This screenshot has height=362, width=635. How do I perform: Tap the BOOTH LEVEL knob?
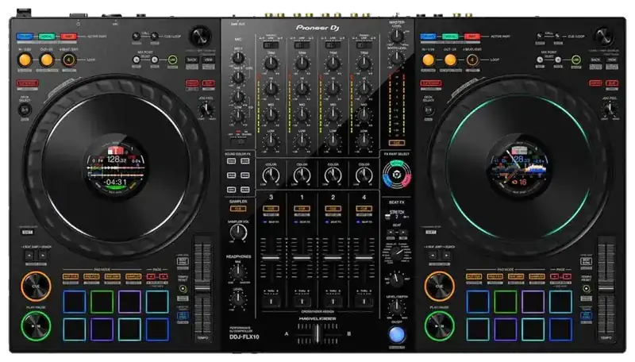click(397, 58)
